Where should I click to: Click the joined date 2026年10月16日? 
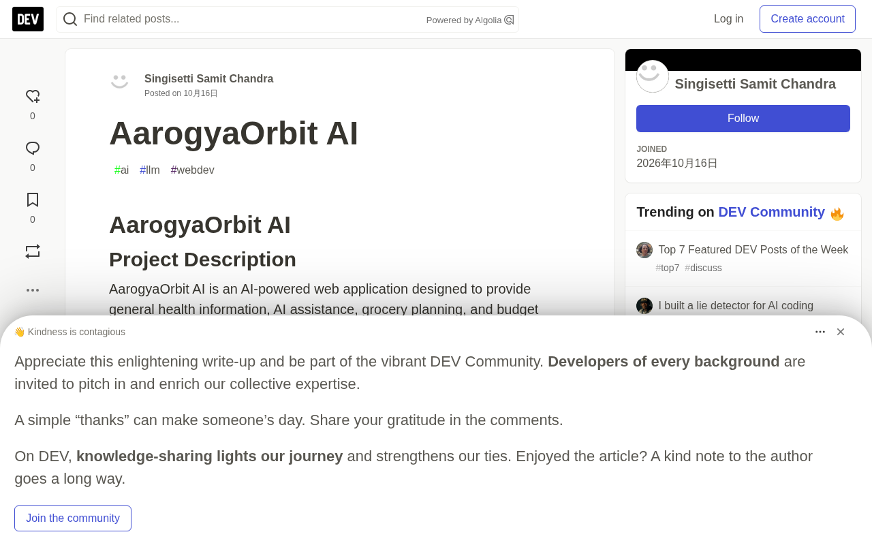pyautogui.click(x=677, y=163)
